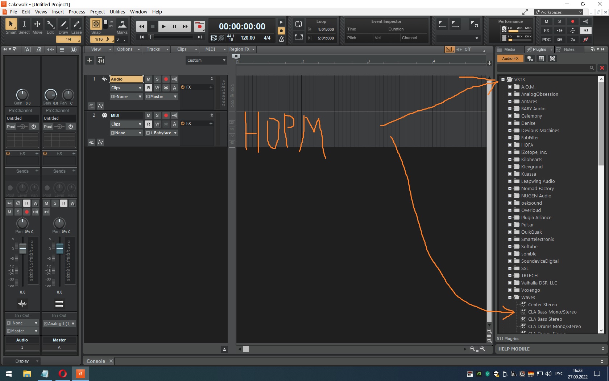
Task: Collapse the Waves plugin folder
Action: click(x=510, y=298)
